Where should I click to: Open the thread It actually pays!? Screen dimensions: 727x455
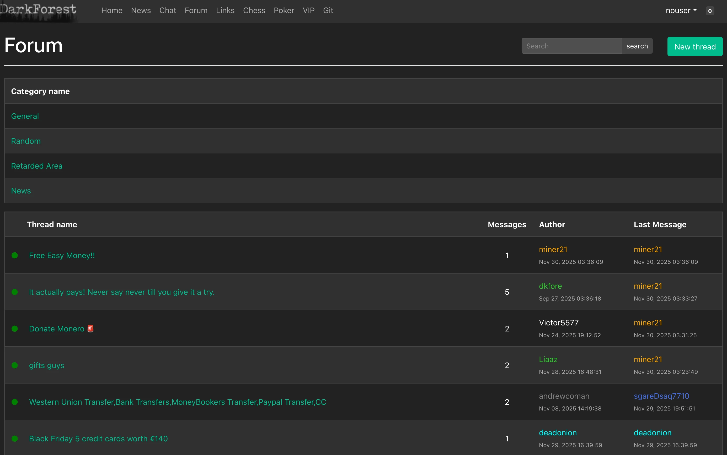coord(121,292)
